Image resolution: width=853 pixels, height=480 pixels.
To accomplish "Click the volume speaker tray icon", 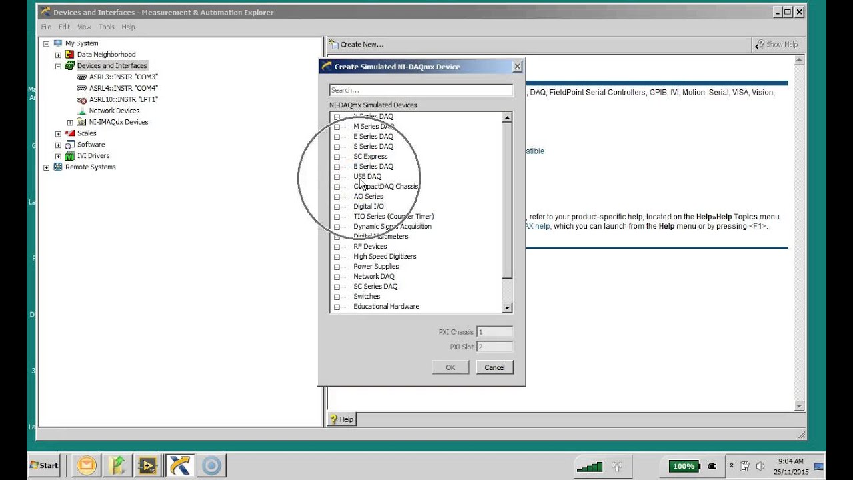I will [x=760, y=466].
